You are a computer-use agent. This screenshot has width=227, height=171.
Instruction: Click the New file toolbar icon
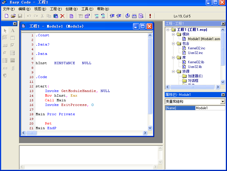[x=6, y=16]
